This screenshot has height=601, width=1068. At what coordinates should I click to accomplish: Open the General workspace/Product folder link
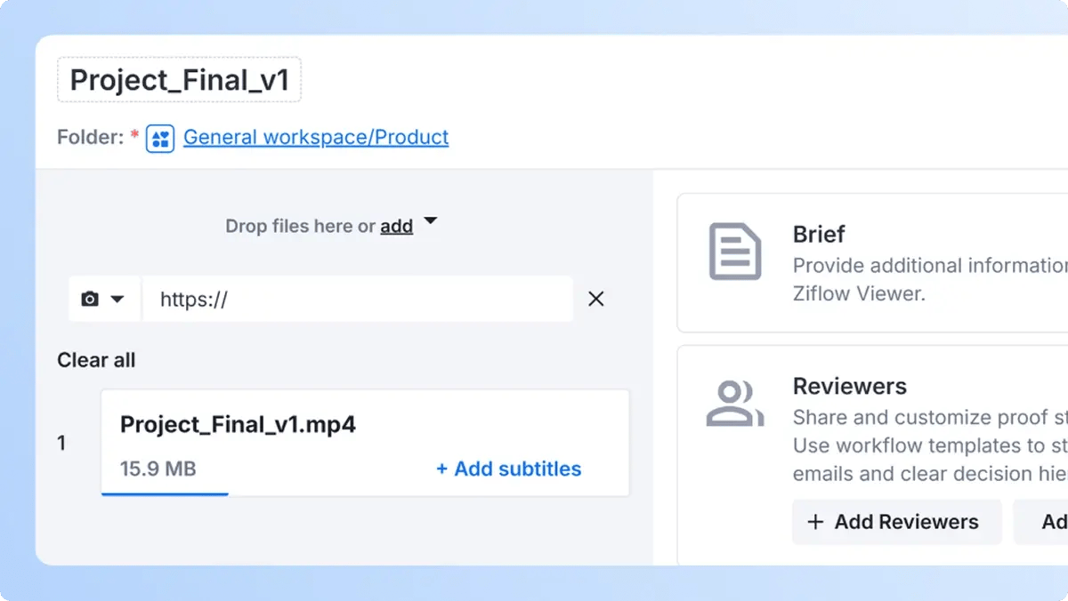(x=316, y=137)
